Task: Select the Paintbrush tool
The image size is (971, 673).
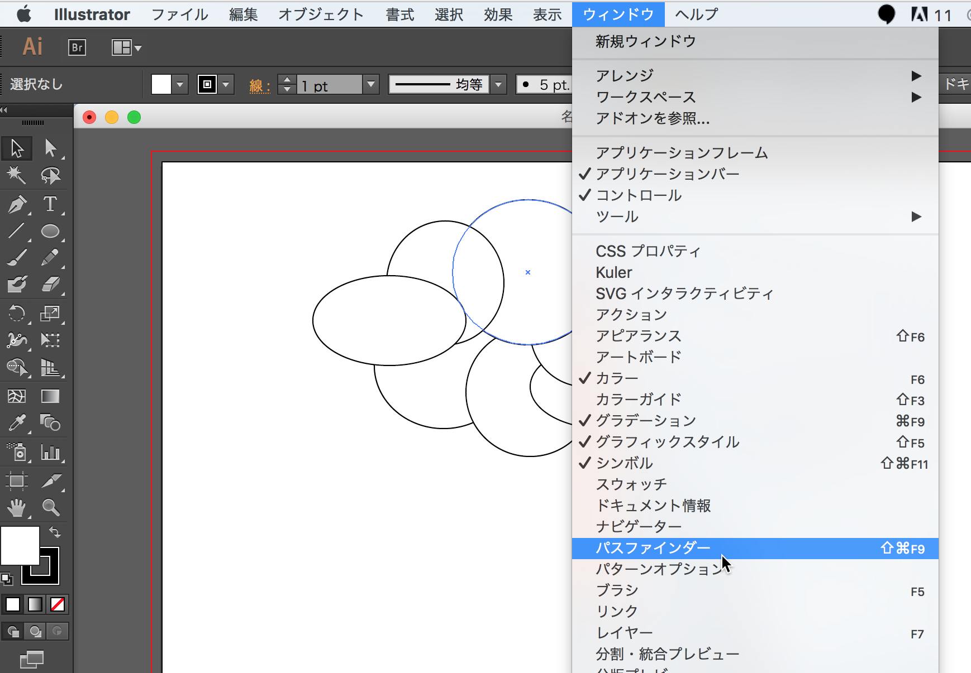Action: [x=17, y=258]
